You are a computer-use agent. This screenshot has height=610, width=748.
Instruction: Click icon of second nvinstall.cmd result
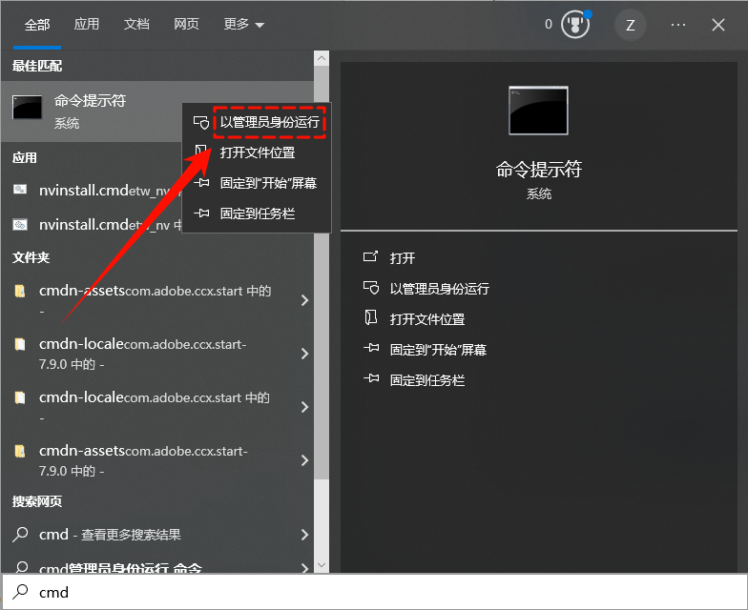tap(20, 224)
